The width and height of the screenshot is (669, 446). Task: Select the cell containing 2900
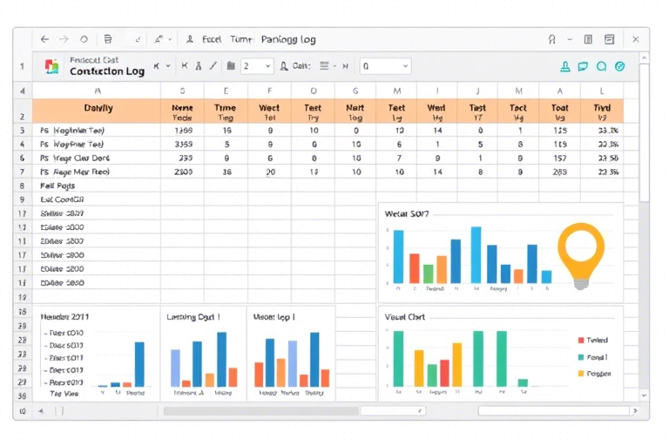click(184, 172)
